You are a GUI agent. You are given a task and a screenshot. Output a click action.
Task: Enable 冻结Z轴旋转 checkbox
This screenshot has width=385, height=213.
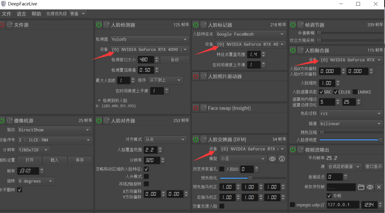point(147,184)
